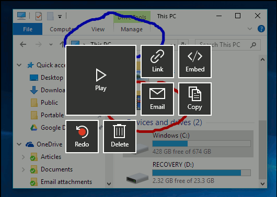Switch to the Computer ribbon tab

click(x=62, y=29)
